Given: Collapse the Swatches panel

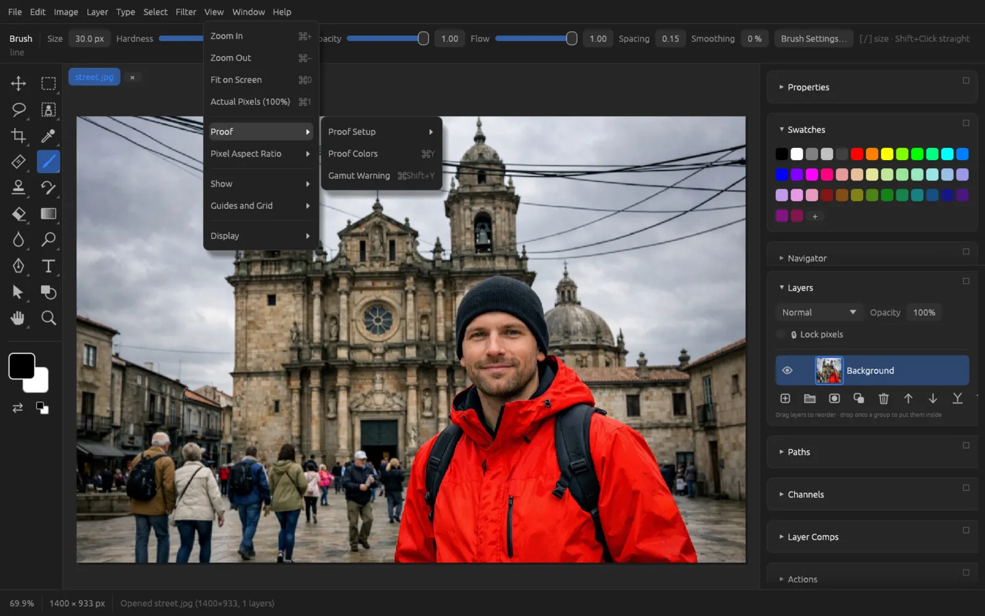Looking at the screenshot, I should point(781,129).
